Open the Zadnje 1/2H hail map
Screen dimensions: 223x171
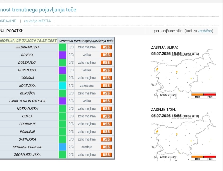(183, 136)
